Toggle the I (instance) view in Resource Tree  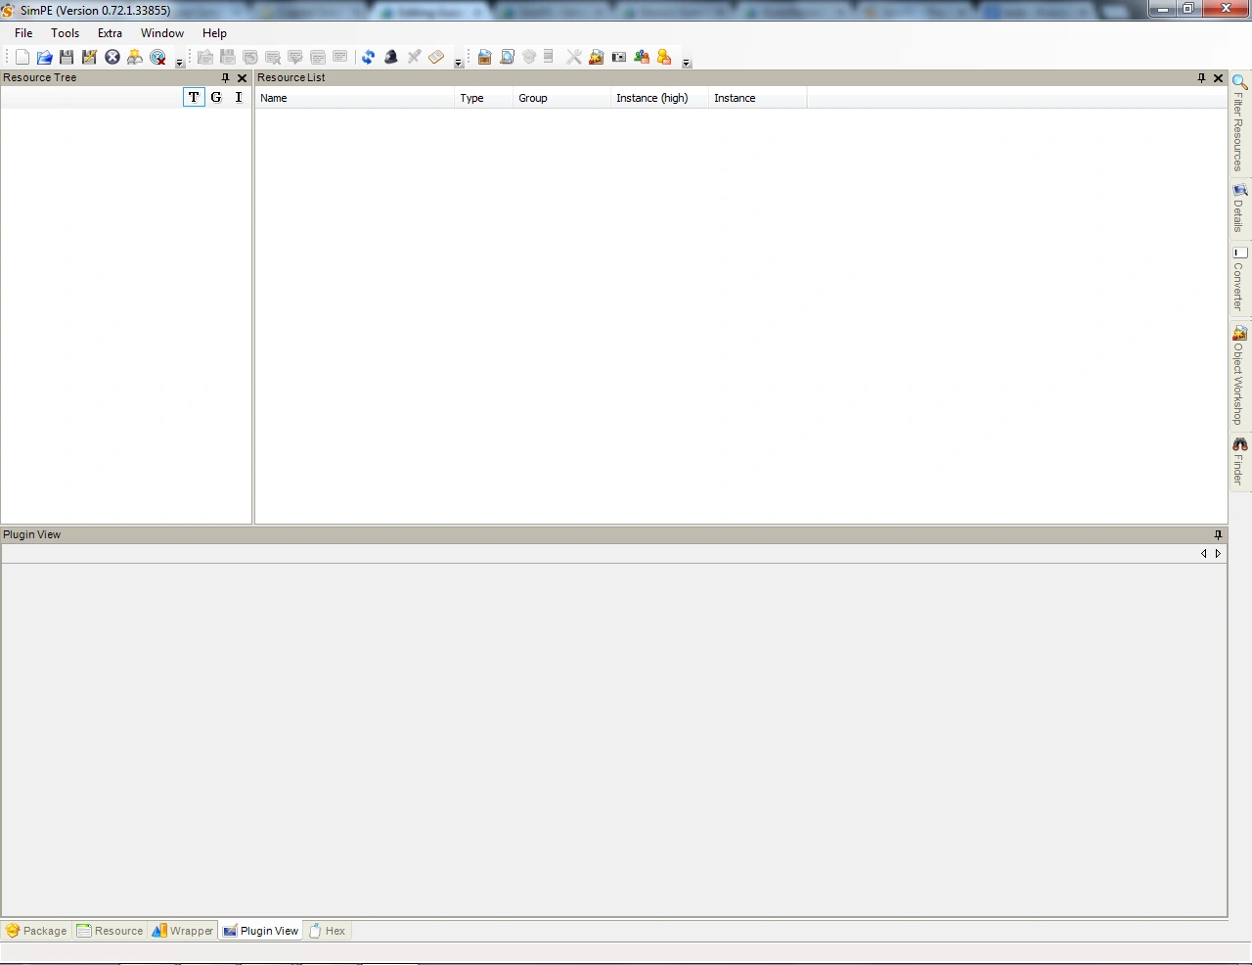pyautogui.click(x=239, y=97)
